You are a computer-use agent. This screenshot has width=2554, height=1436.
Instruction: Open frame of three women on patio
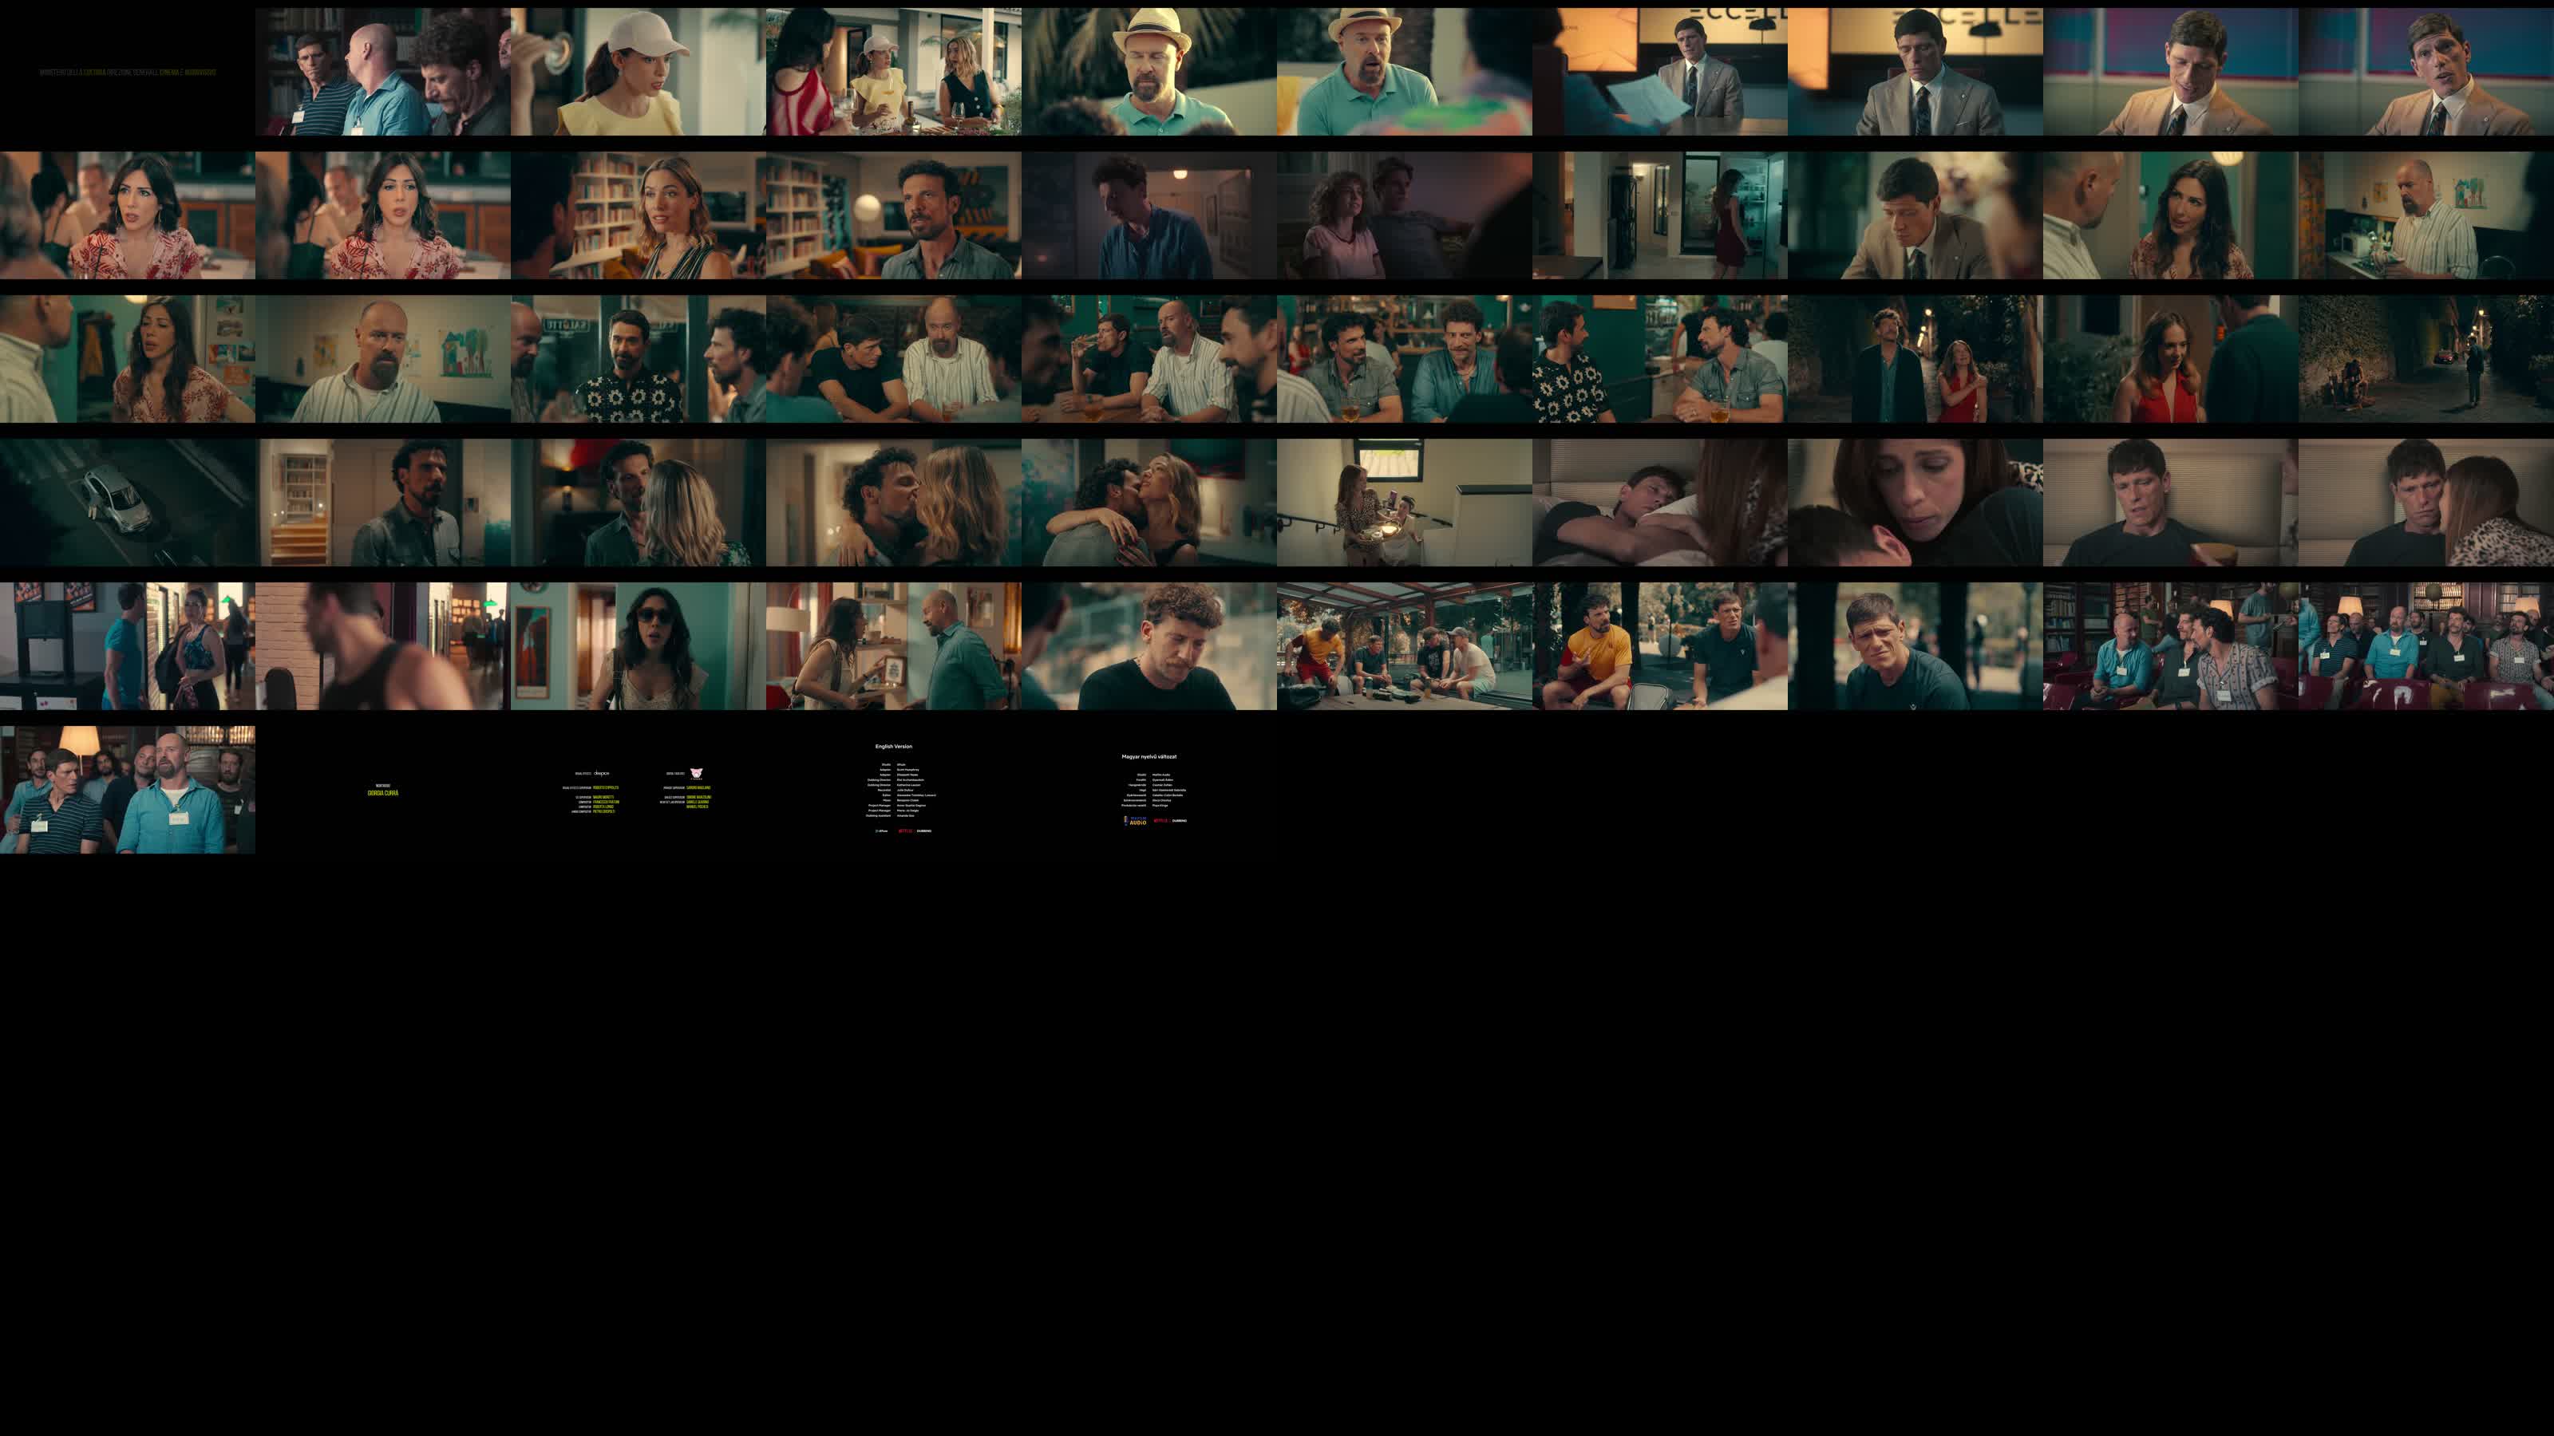(892, 71)
